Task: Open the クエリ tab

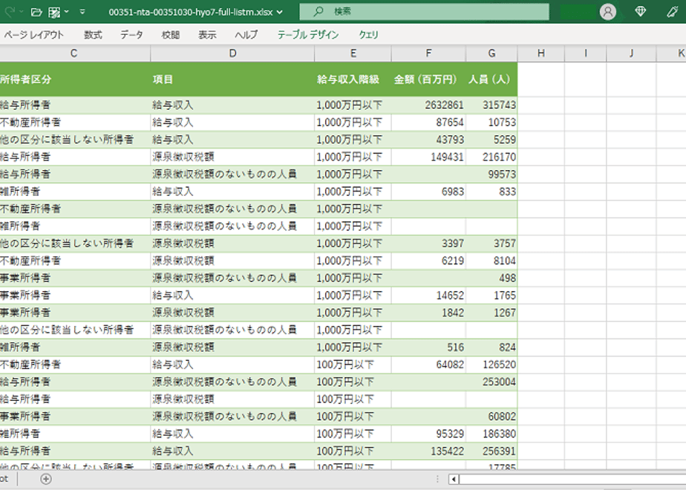Action: tap(368, 35)
